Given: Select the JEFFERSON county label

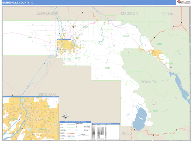Looking at the screenshot, I should point(48,13).
